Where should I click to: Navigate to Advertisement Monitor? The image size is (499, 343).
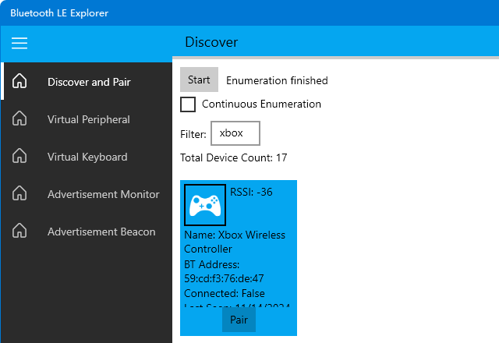[87, 194]
